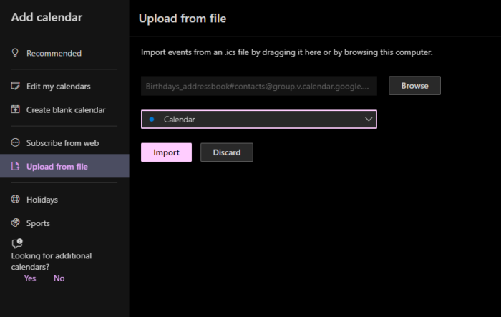This screenshot has height=317, width=501.
Task: Click the Discard button
Action: click(227, 152)
